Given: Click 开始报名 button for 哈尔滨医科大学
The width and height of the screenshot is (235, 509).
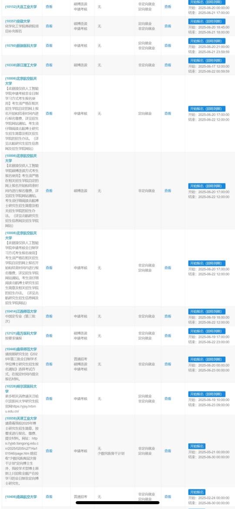Looking at the screenshot, I should [x=207, y=394].
